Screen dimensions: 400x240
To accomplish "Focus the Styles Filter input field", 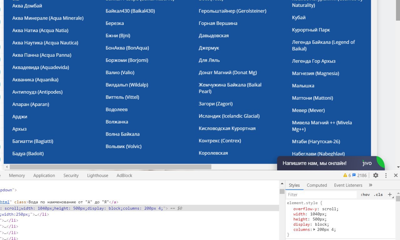I will (x=321, y=194).
